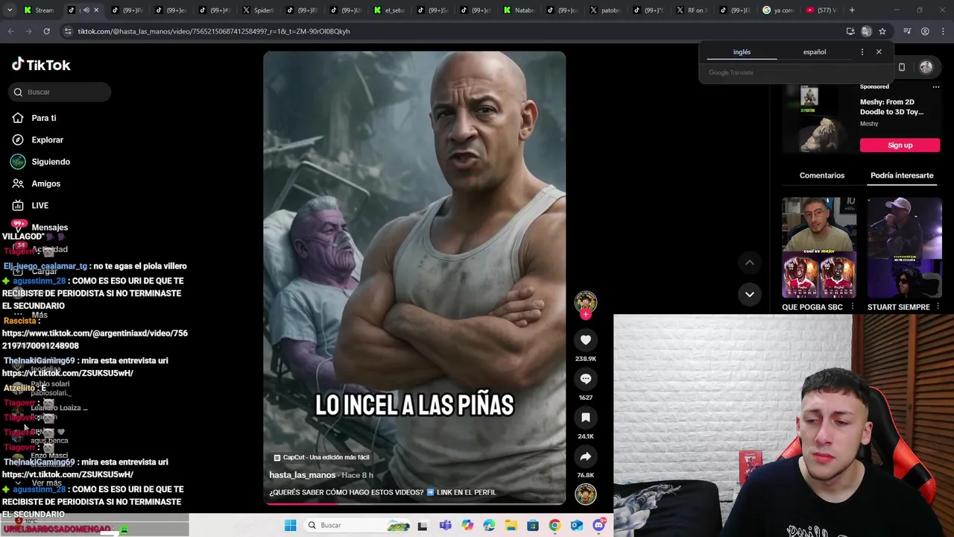
Task: Save the video with the bookmark icon
Action: tap(586, 418)
